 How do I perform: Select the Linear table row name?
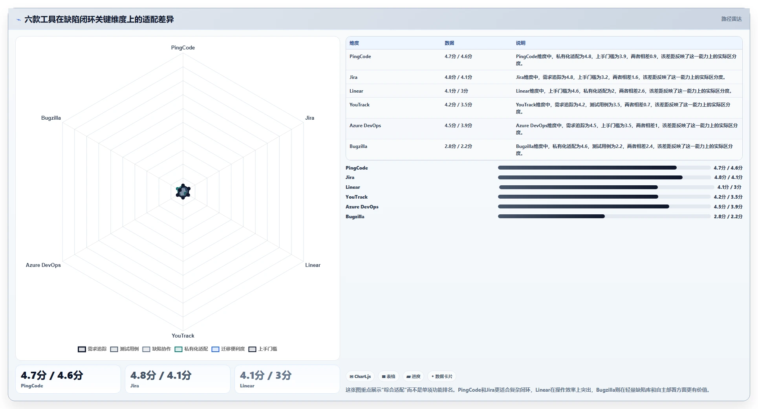point(356,91)
